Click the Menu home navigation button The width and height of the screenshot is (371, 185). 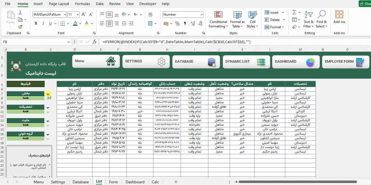point(96,61)
